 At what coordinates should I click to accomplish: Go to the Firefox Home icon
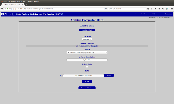(159, 8)
